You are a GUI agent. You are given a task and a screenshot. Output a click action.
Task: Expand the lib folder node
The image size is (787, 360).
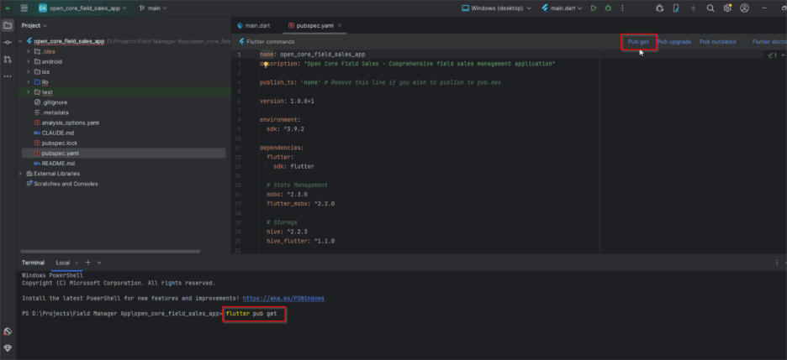pos(28,82)
